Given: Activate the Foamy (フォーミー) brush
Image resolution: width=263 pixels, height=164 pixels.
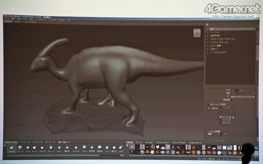Looking at the screenshot, I should 51,148.
